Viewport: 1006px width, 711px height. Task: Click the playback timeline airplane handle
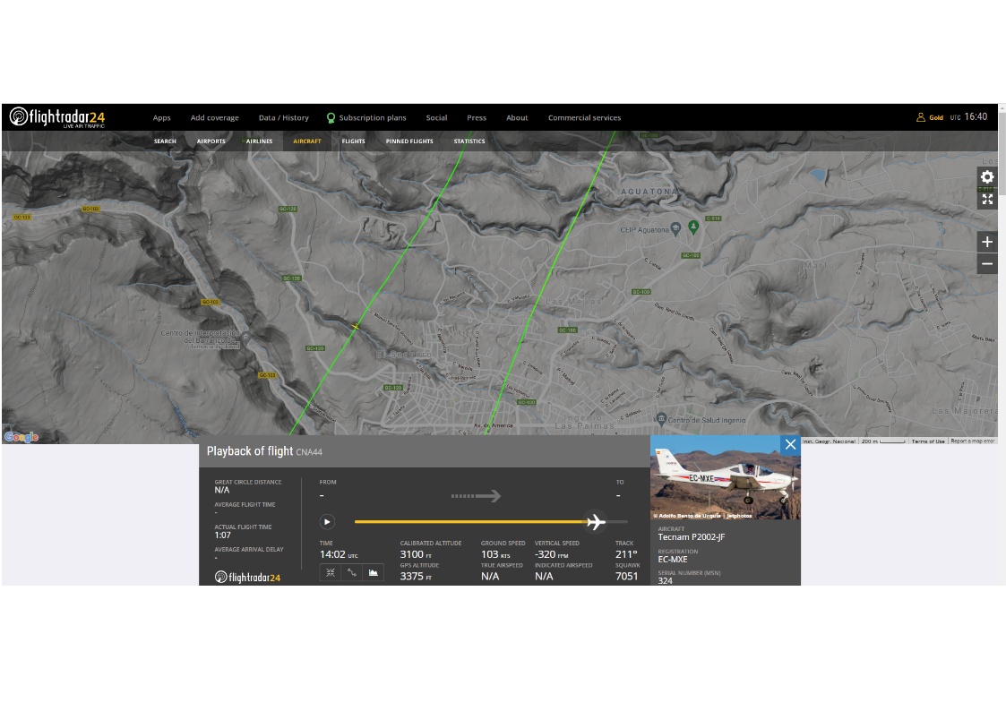tap(596, 522)
